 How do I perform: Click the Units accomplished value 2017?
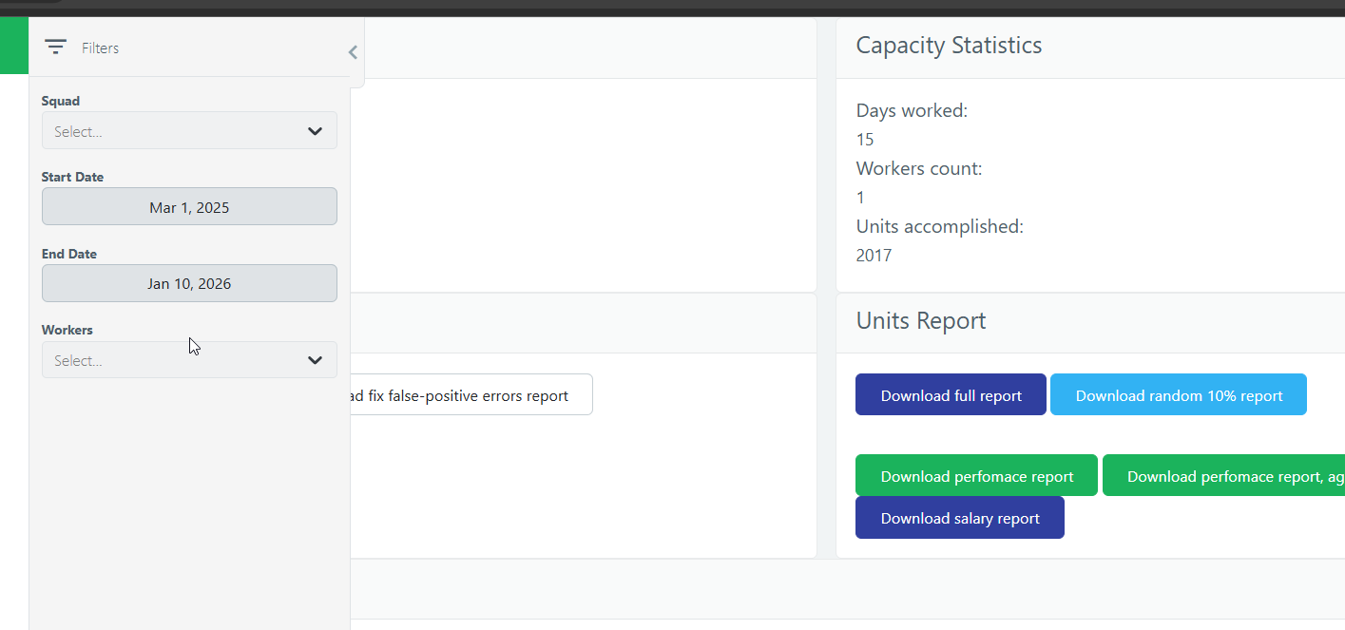(x=874, y=255)
